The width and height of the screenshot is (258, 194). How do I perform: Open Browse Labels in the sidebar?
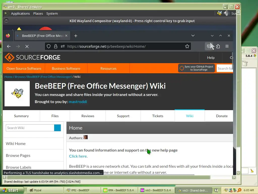(x=19, y=167)
